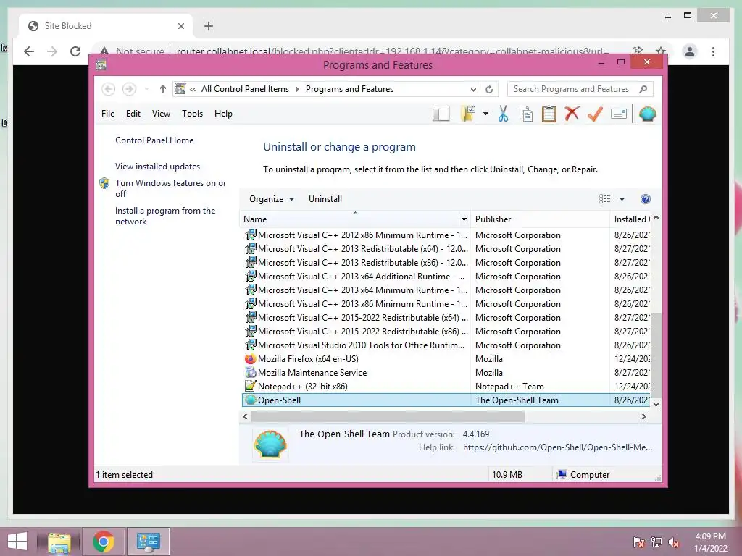This screenshot has height=556, width=742.
Task: Open the Organize dropdown
Action: (272, 199)
